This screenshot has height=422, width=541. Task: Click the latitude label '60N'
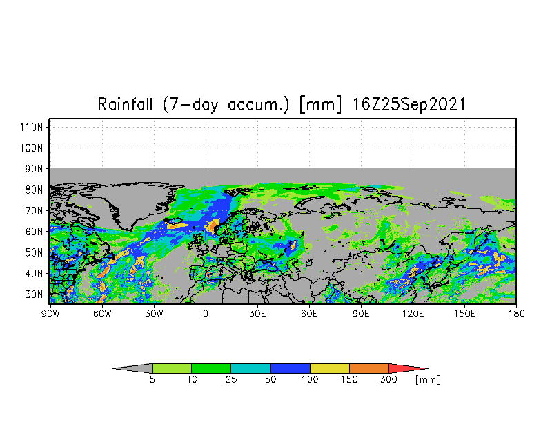point(34,232)
